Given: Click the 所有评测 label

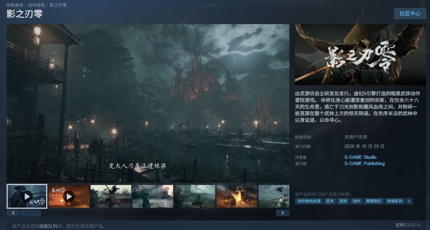Looking at the screenshot, I should click(303, 137).
